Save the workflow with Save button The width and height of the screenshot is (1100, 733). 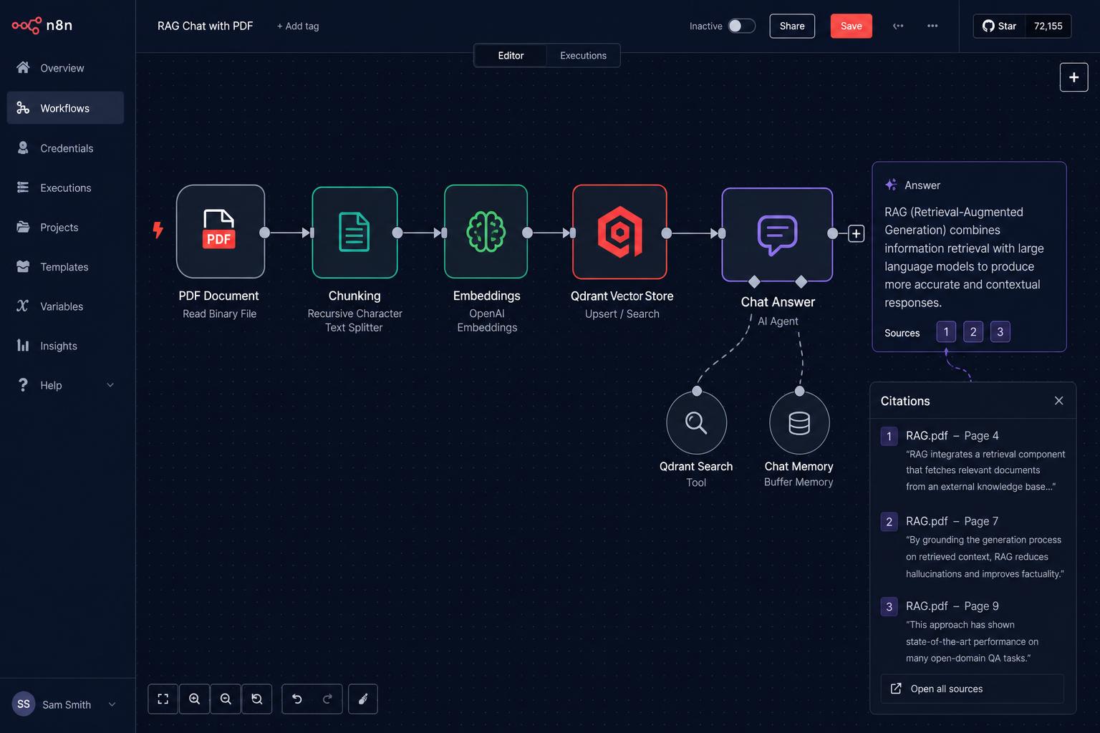(851, 26)
